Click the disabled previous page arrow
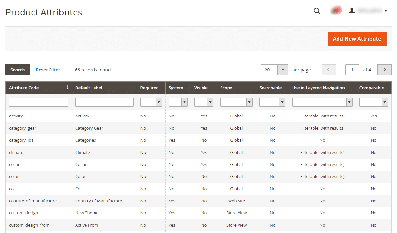The width and height of the screenshot is (397, 233). point(329,70)
